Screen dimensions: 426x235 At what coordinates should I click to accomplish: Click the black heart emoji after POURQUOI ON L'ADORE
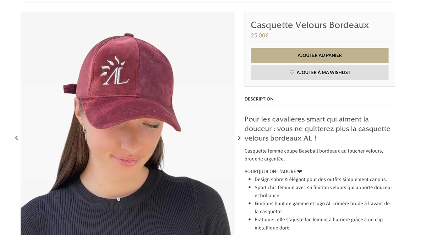[300, 171]
